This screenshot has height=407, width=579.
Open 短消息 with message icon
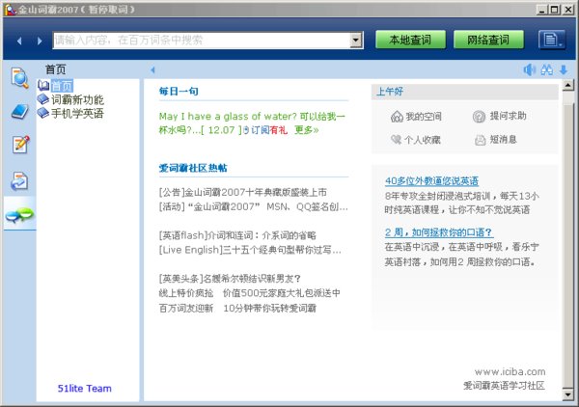(x=496, y=140)
